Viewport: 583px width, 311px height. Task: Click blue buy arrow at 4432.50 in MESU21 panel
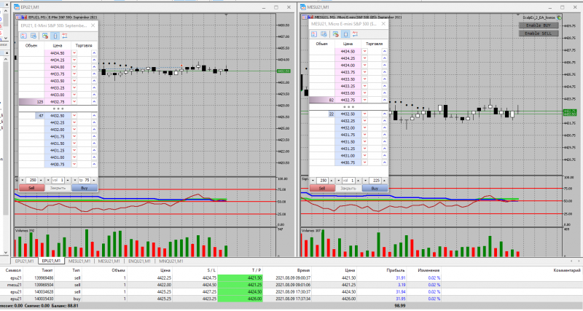point(385,114)
